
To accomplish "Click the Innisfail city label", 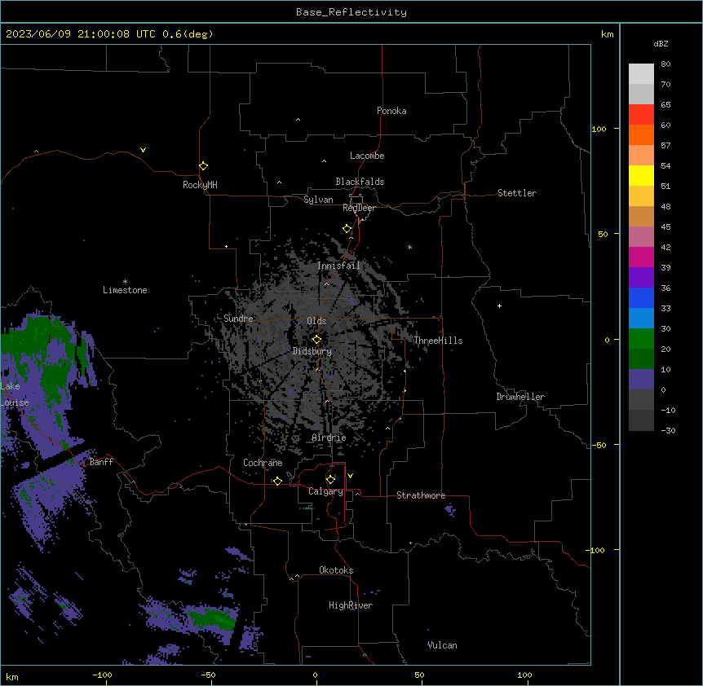I will point(338,266).
